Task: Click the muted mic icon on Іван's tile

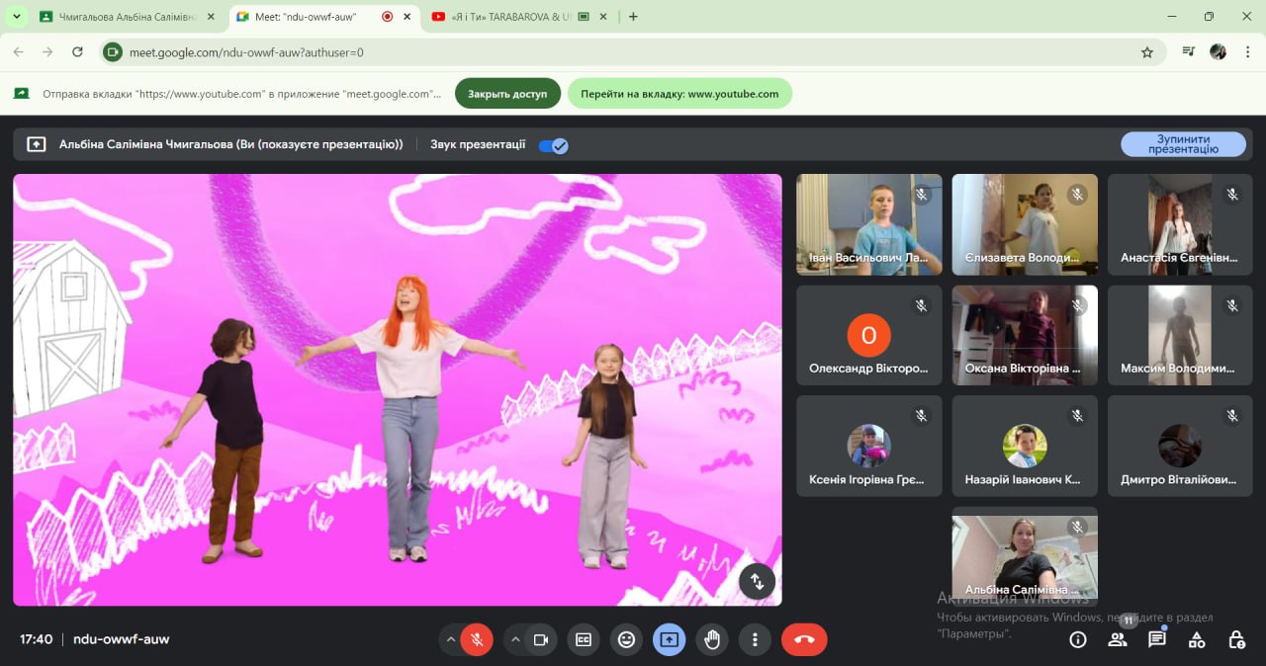Action: point(922,195)
